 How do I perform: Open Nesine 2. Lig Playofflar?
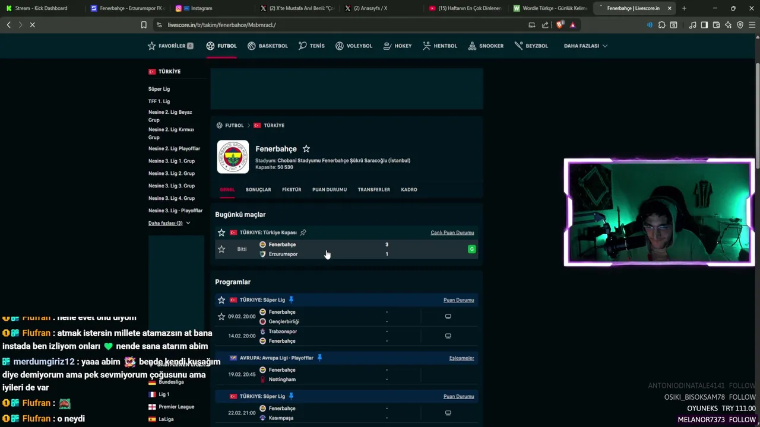click(174, 149)
